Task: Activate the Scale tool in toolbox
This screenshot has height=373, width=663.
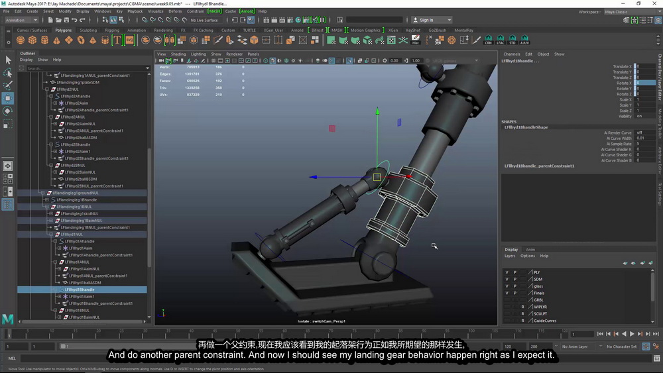Action: tap(7, 124)
